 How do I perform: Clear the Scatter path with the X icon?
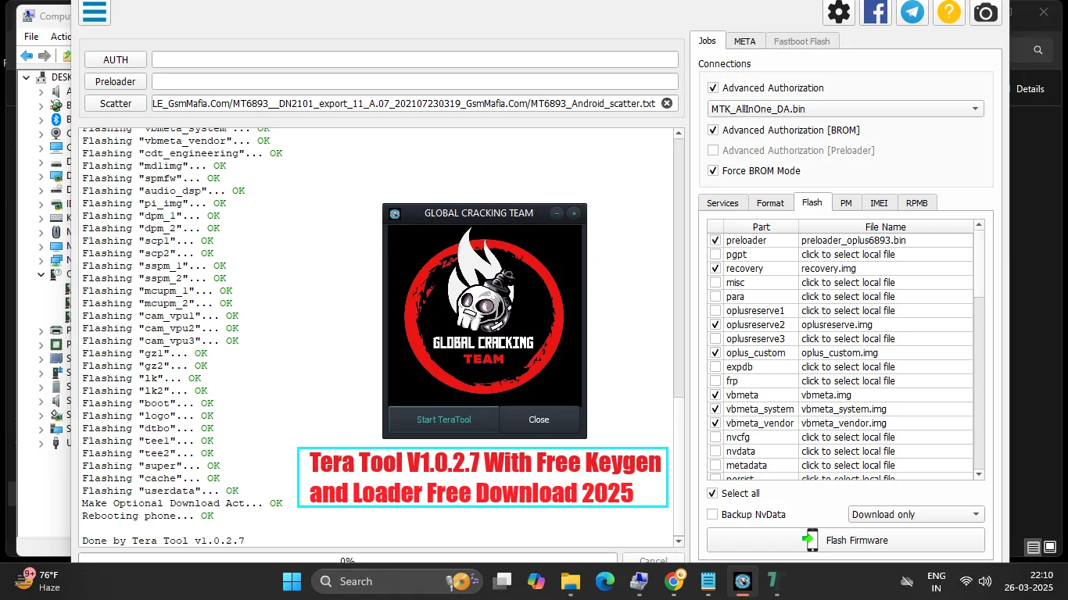click(x=667, y=103)
